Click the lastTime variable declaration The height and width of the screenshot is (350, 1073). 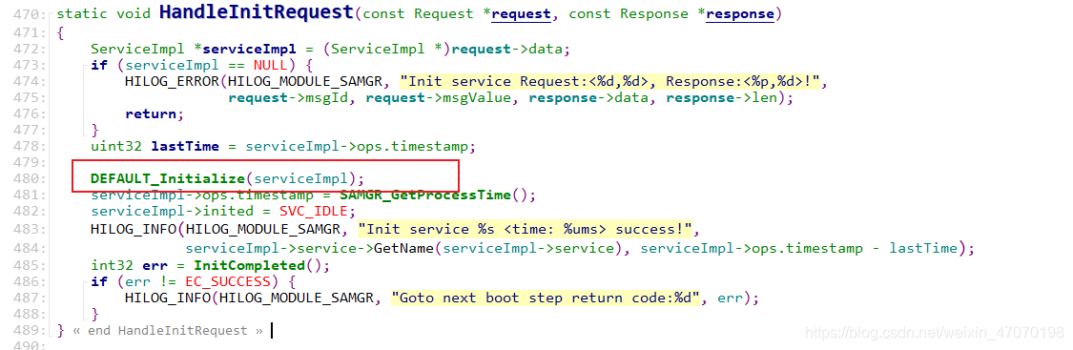tap(185, 146)
